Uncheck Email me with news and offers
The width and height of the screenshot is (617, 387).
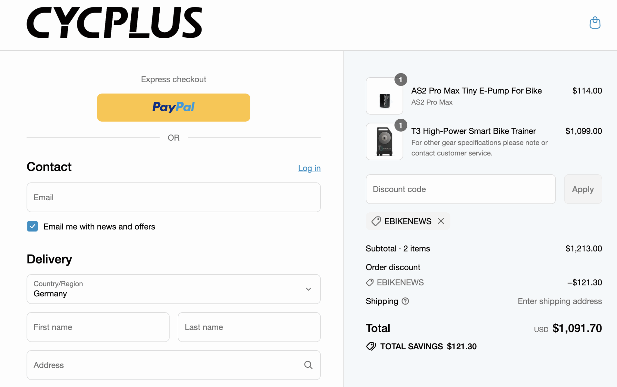[33, 226]
